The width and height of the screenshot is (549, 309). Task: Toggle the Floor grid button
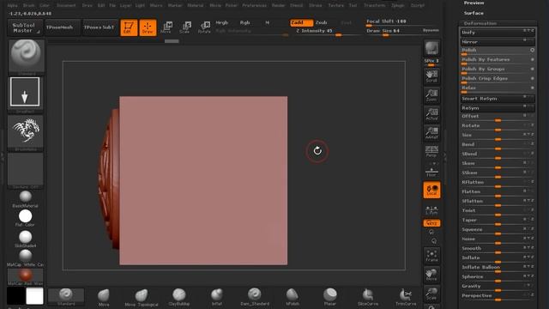(x=431, y=171)
